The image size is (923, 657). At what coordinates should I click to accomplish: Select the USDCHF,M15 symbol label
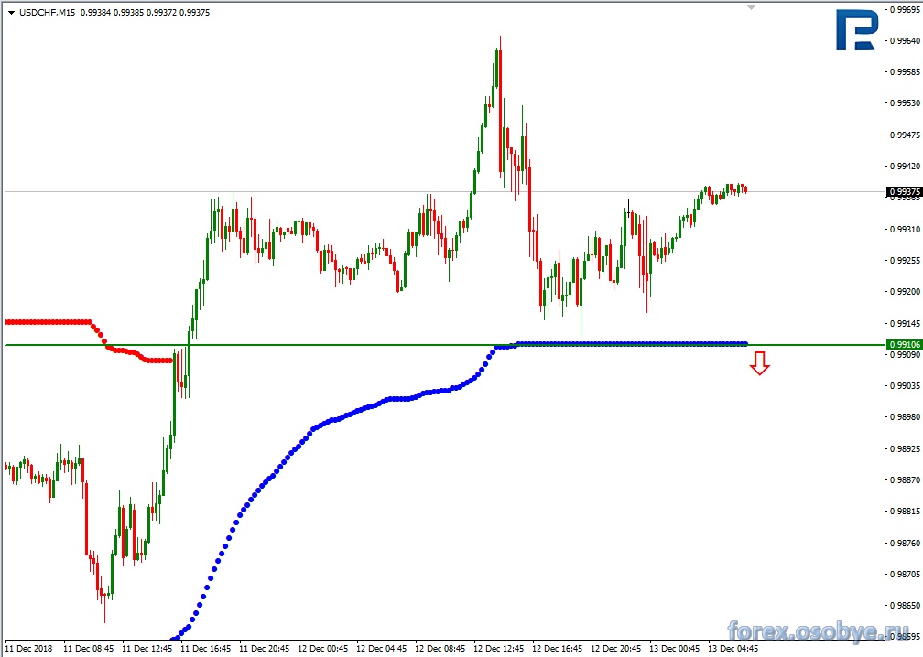point(47,12)
